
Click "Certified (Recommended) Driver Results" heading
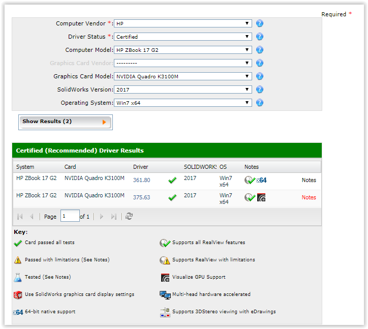point(80,151)
